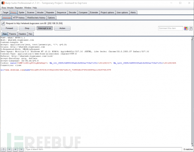The width and height of the screenshot is (194, 152).
Task: Click the Request to http://whatweb.bugscaner.com label
Action: pos(34,23)
